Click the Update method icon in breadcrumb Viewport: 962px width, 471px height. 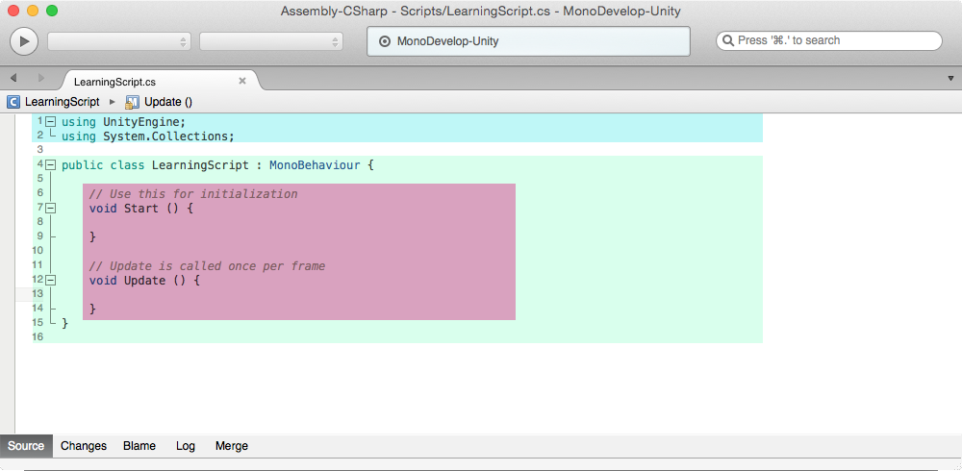pyautogui.click(x=132, y=102)
